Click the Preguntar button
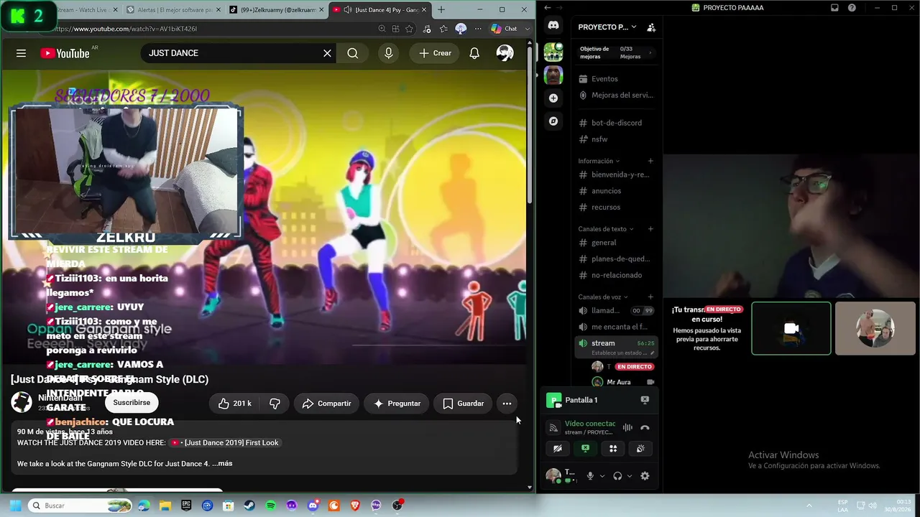The image size is (920, 517). [397, 404]
